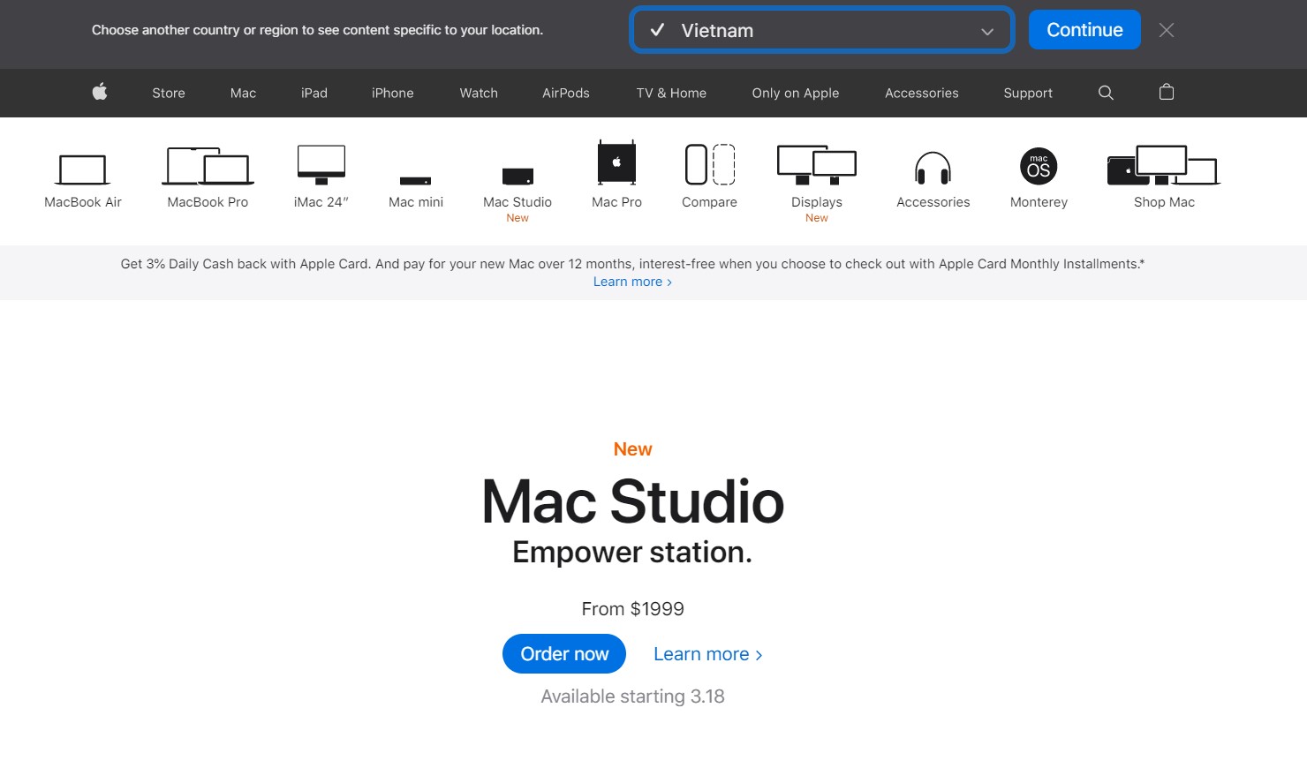Select the Watch menu item

[x=479, y=93]
